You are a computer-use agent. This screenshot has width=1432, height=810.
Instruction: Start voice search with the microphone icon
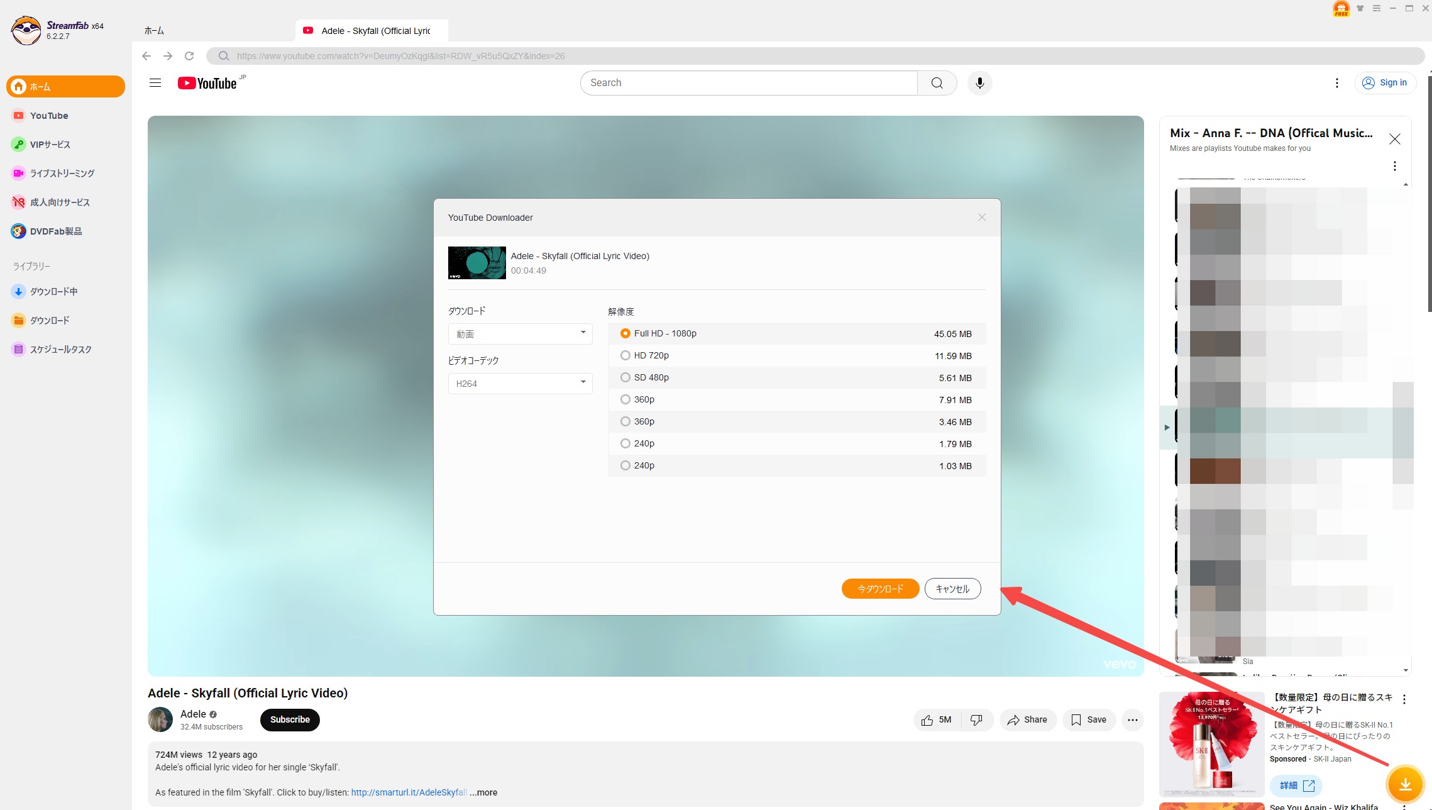979,83
